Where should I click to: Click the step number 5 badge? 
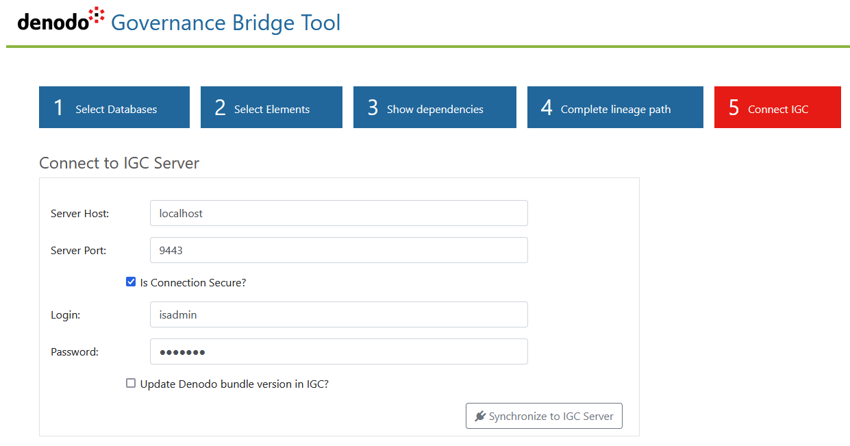(x=734, y=108)
